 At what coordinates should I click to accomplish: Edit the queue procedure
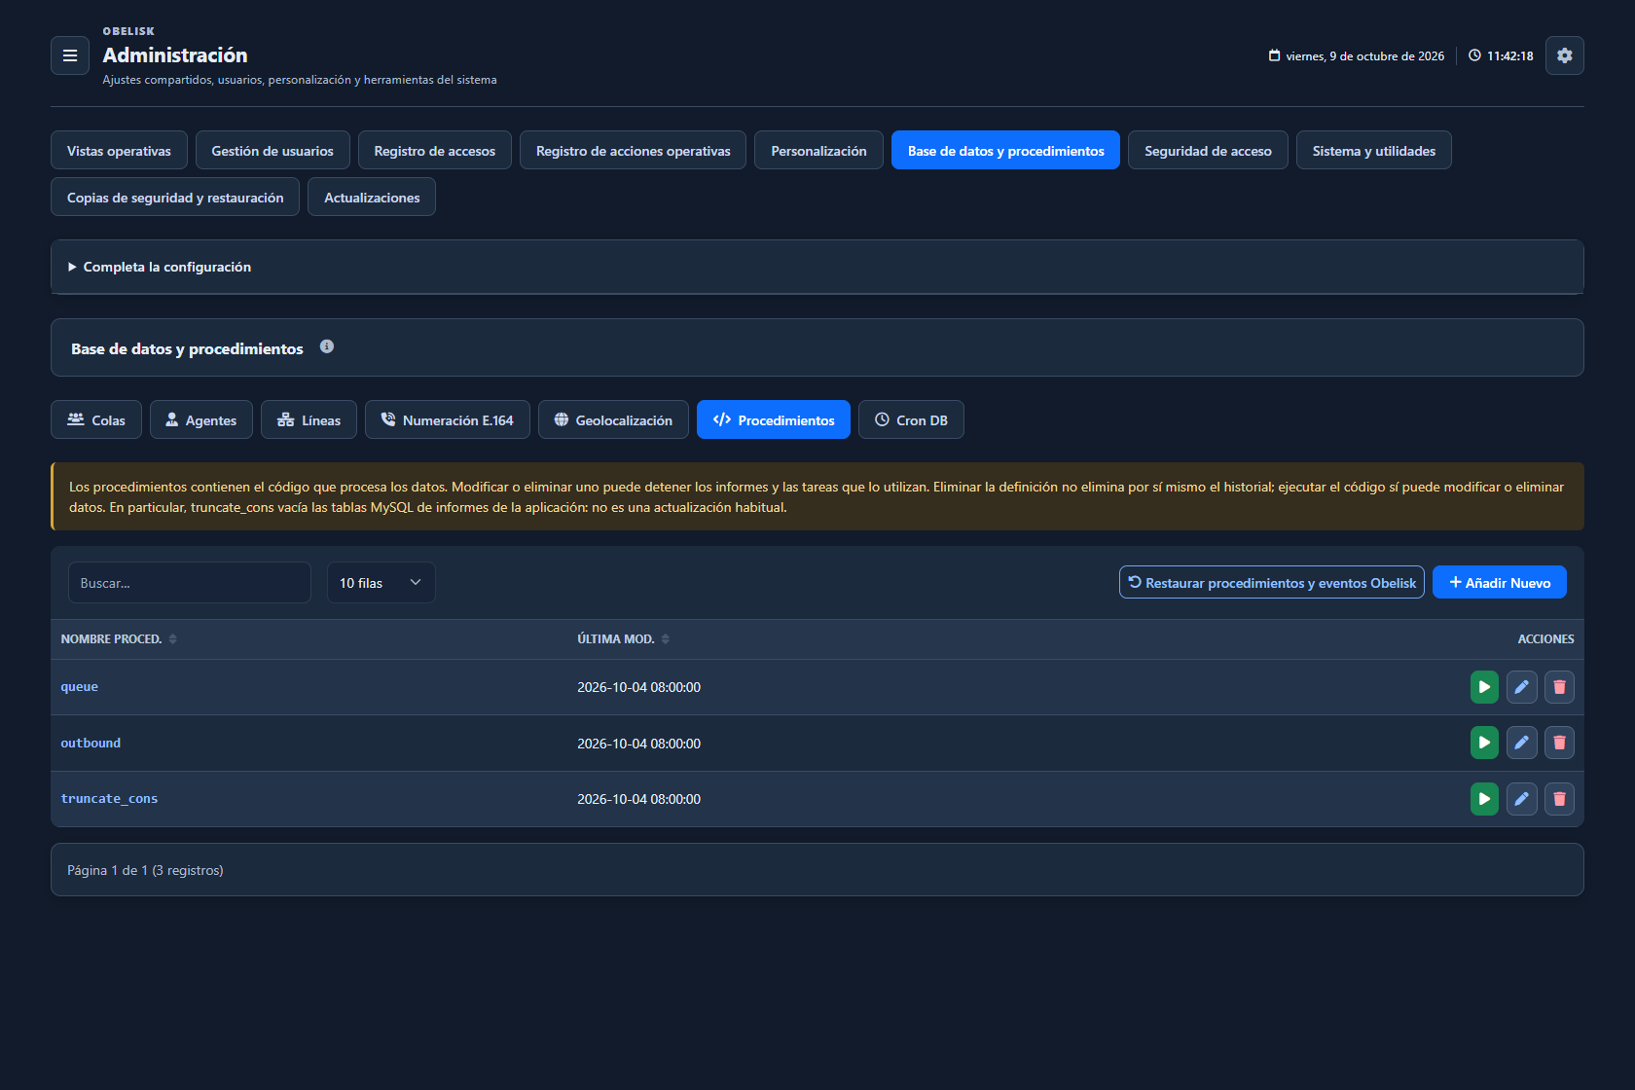point(1522,687)
